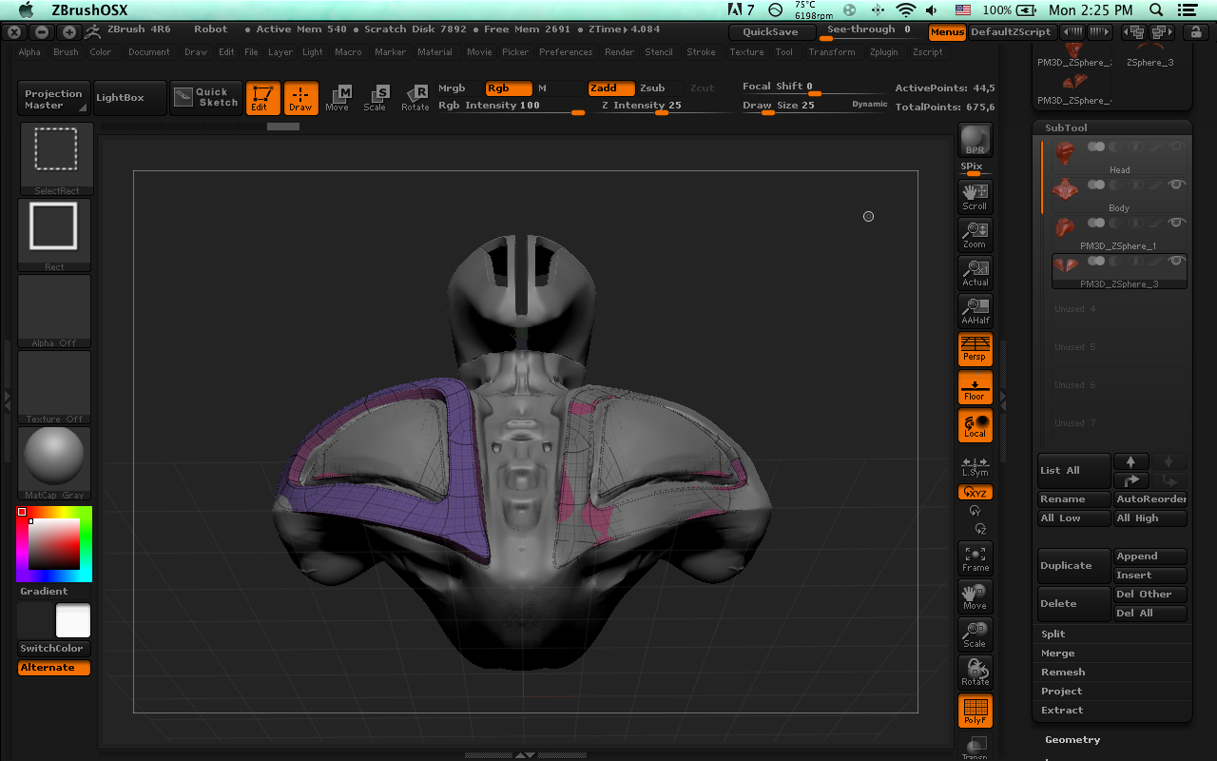Render with the BPR button
The width and height of the screenshot is (1217, 761).
(x=976, y=140)
